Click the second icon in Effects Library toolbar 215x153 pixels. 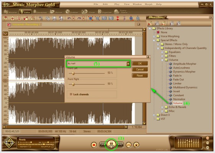pos(157,23)
